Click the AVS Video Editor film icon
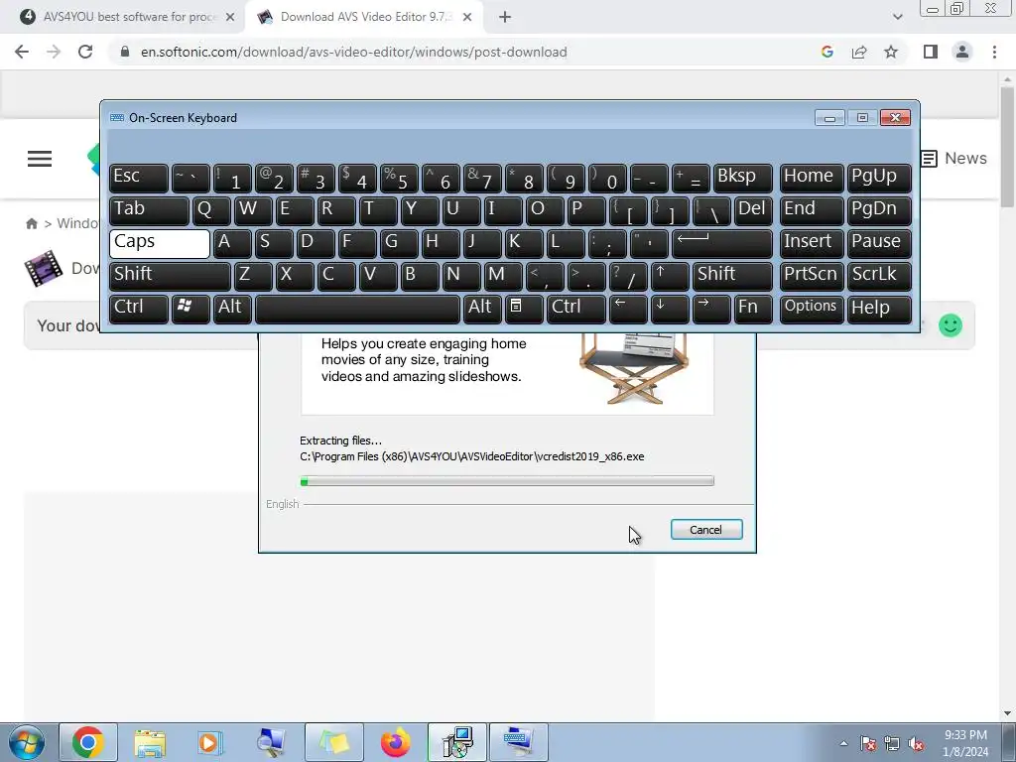 44,268
